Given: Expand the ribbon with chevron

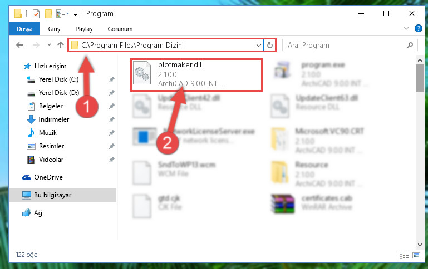Looking at the screenshot, I should click(406, 28).
